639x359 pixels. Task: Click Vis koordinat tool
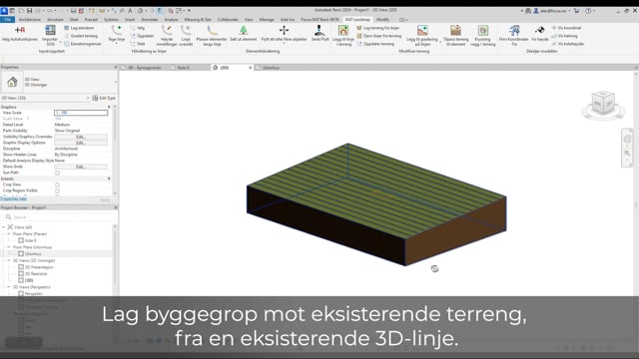[566, 28]
